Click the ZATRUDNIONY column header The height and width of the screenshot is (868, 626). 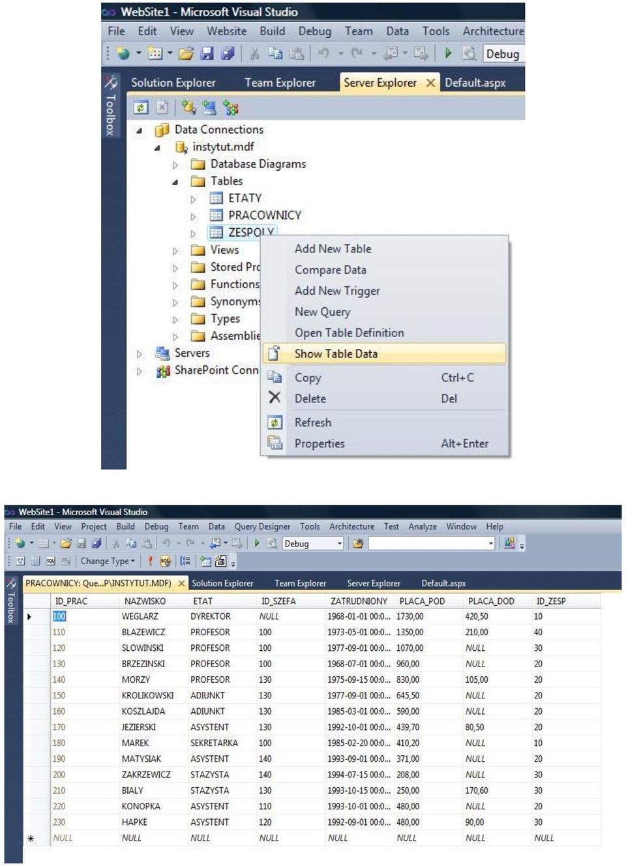coord(359,601)
